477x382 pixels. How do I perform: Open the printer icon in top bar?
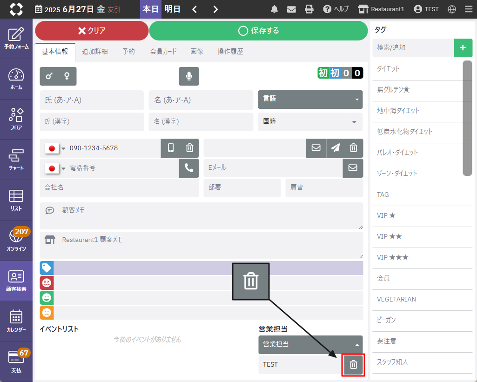click(309, 9)
